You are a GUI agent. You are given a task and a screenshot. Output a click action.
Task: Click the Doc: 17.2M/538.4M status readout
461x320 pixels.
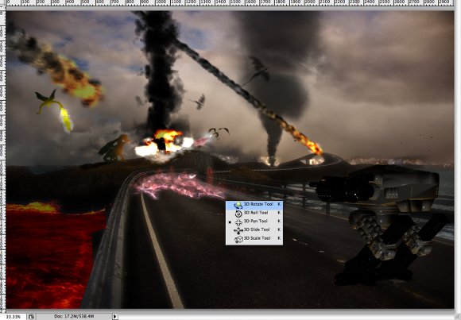pos(74,316)
